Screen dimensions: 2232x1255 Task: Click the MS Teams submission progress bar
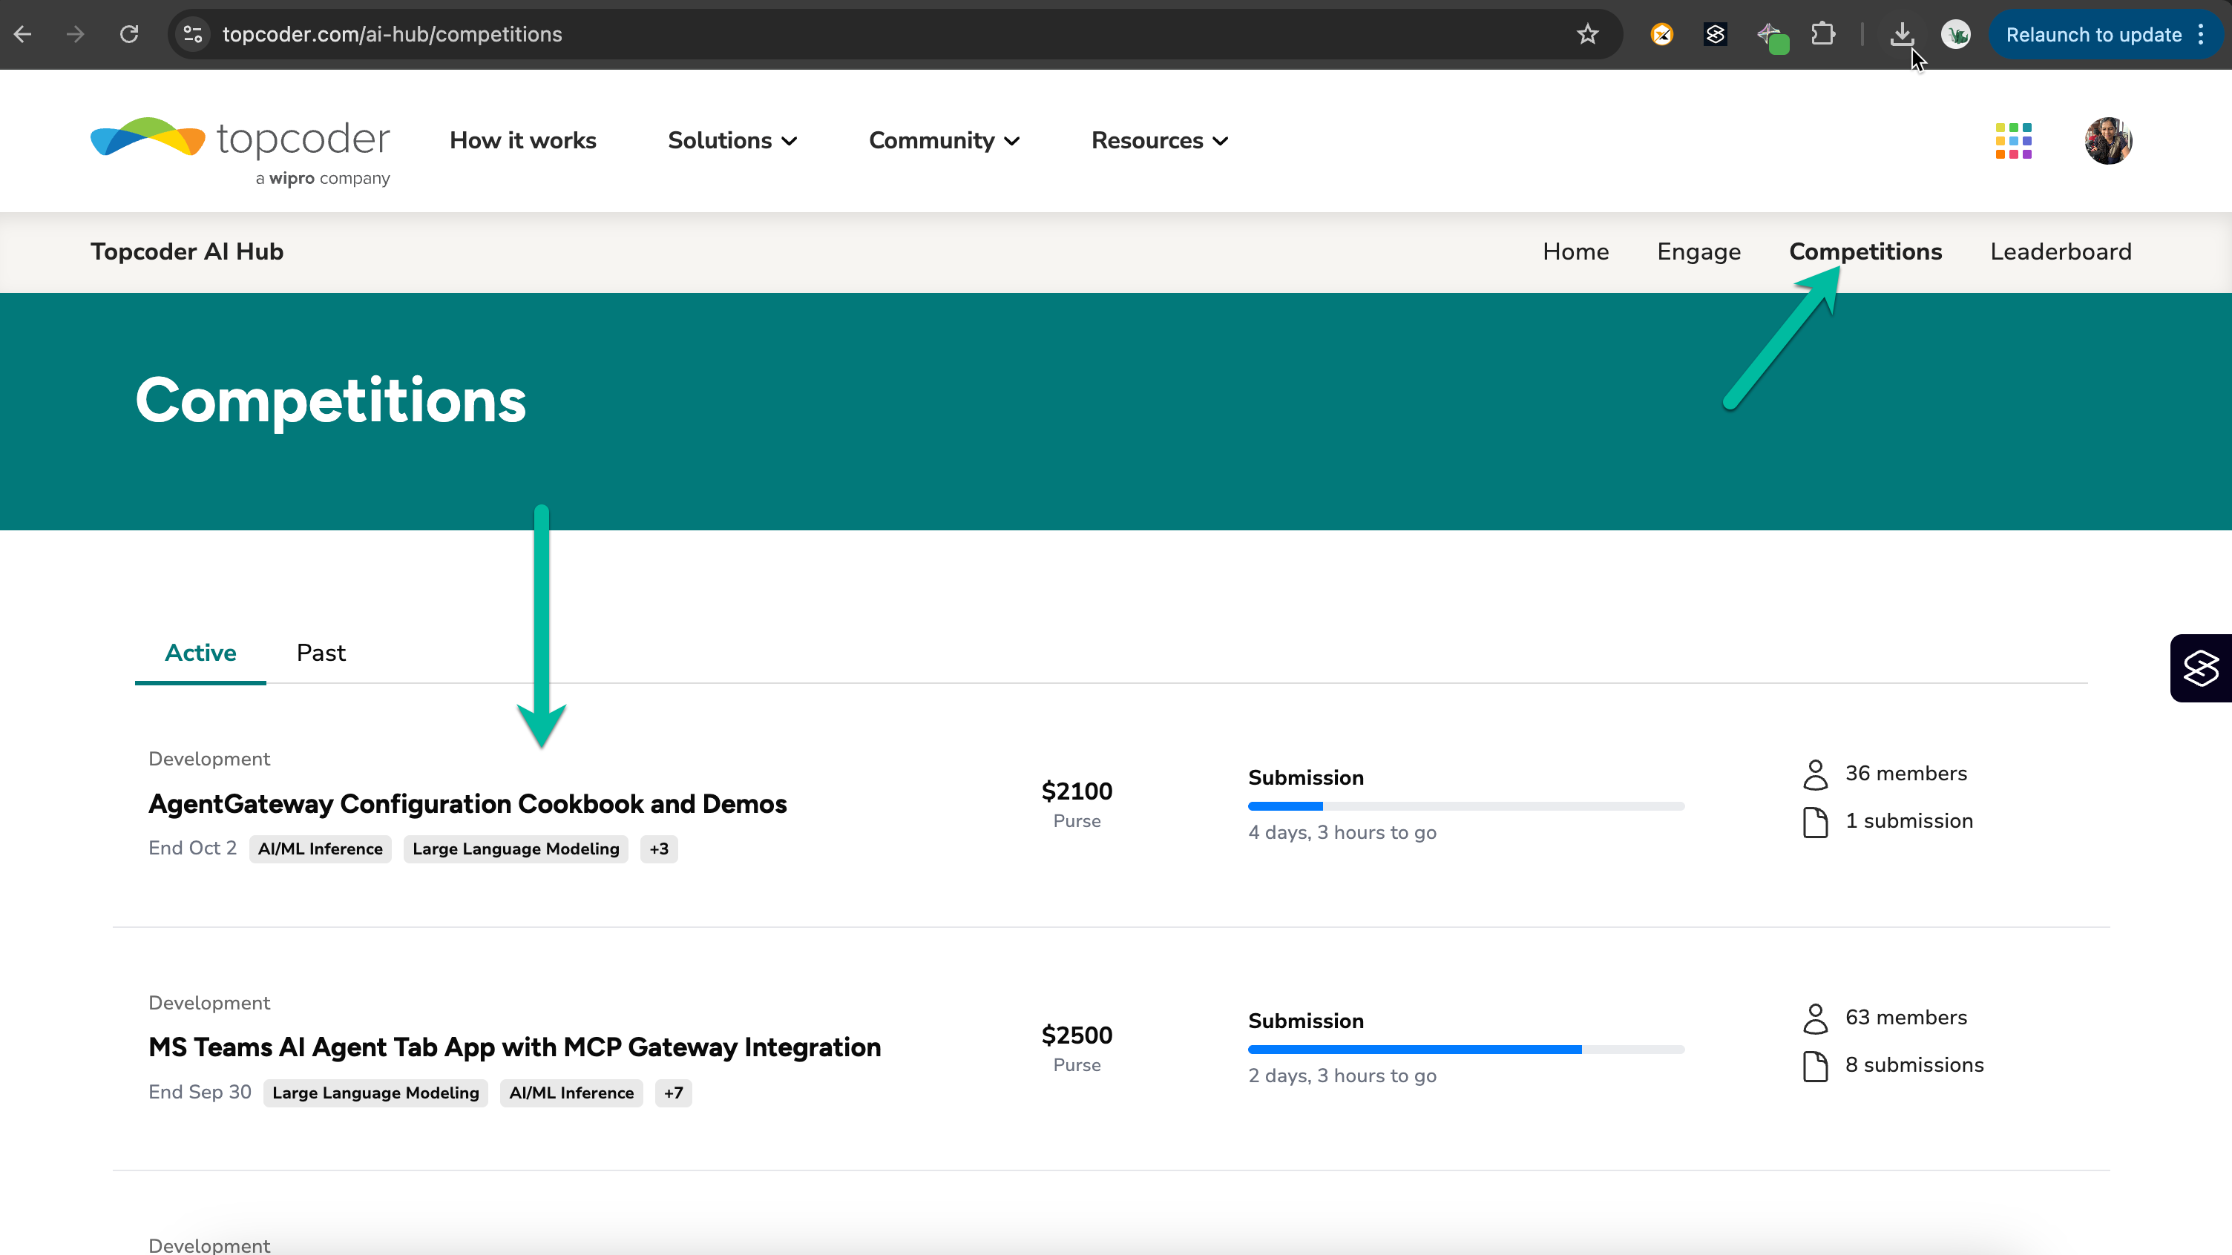1465,1050
